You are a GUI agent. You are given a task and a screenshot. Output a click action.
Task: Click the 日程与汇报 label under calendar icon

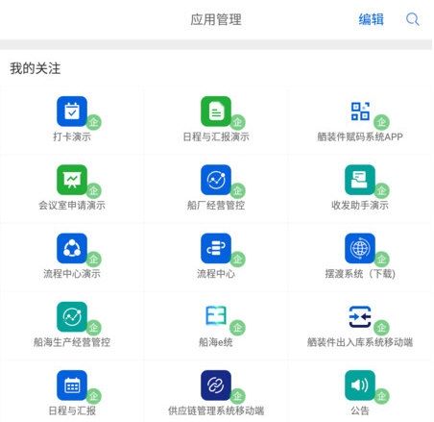72,410
